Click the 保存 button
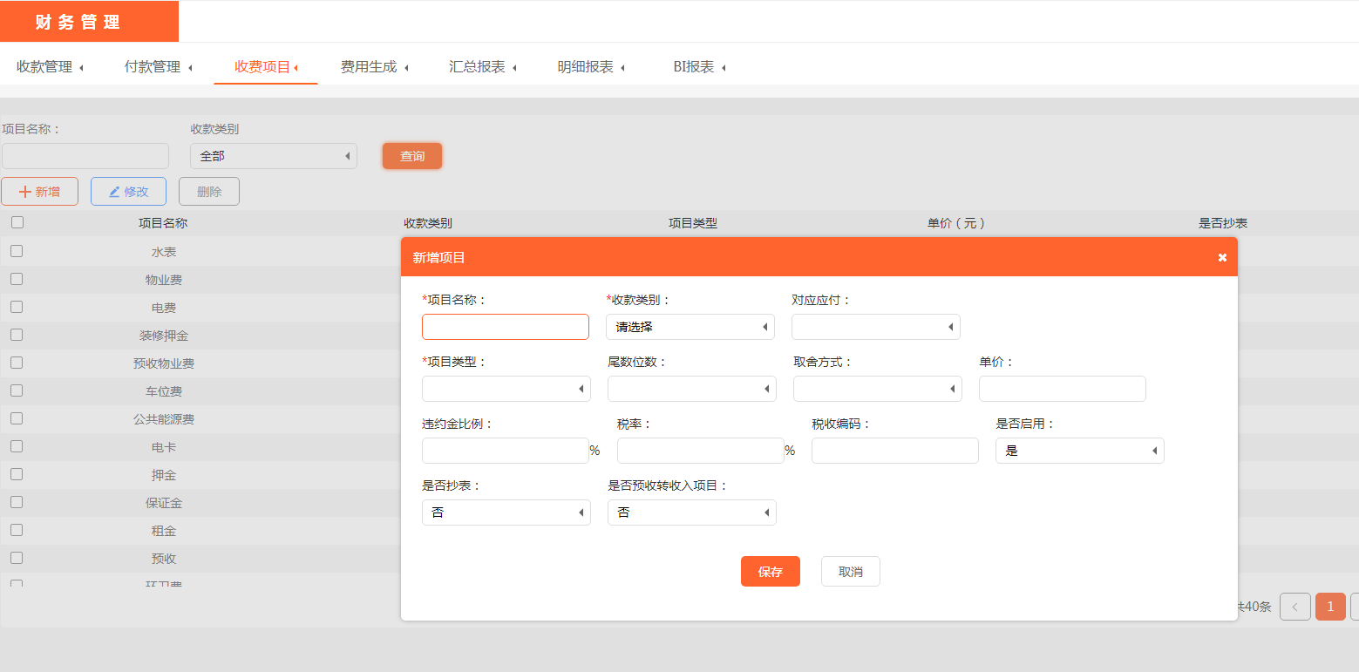The height and width of the screenshot is (672, 1359). pos(770,572)
